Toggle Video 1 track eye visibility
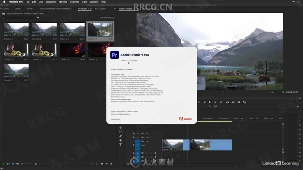The image size is (303, 170). pyautogui.click(x=147, y=142)
